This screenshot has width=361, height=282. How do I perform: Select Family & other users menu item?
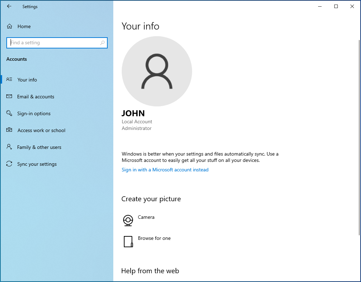(x=39, y=147)
